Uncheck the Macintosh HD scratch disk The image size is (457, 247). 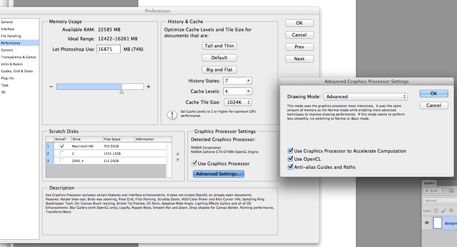click(x=62, y=146)
